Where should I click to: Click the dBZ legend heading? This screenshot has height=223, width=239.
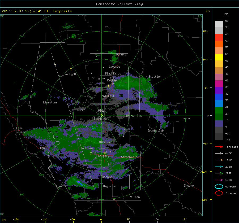point(225,14)
